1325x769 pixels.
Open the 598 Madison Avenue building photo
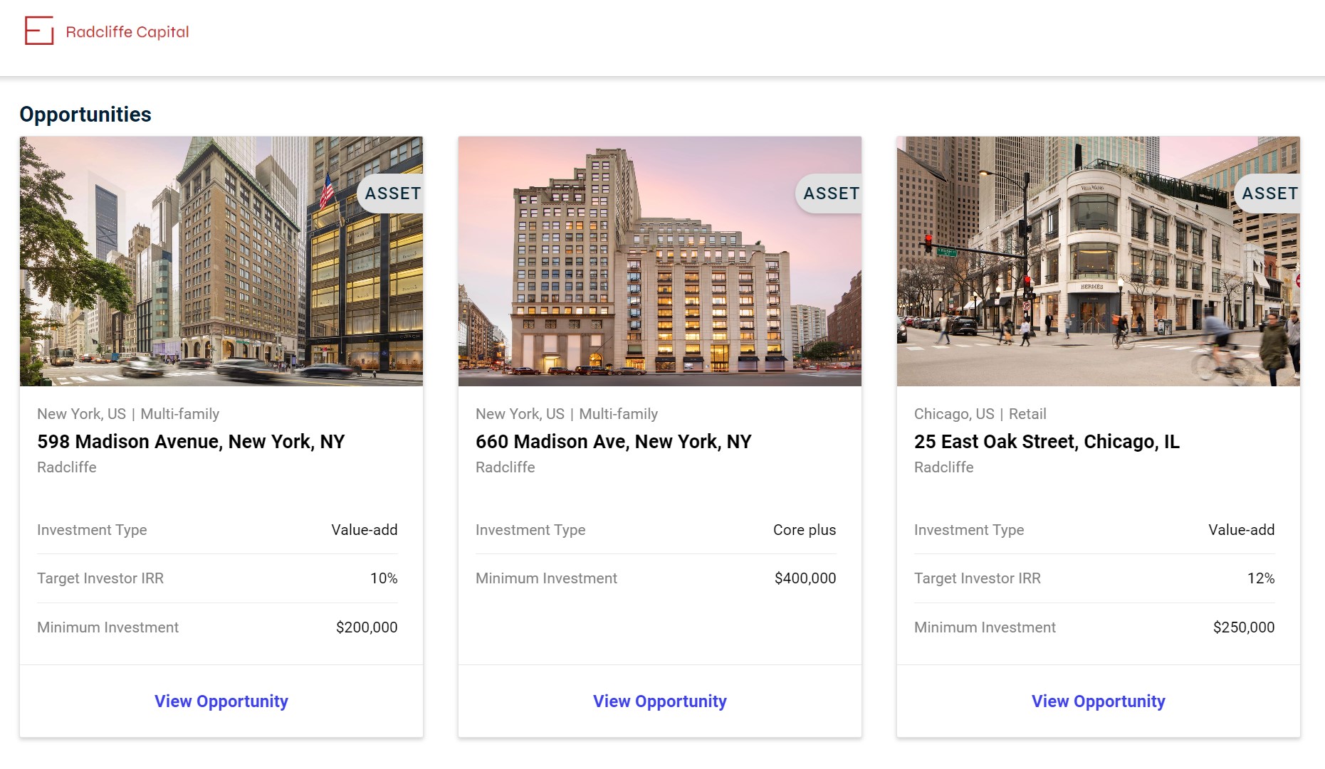point(221,261)
